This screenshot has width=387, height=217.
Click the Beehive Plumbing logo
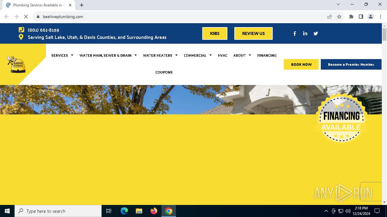tap(16, 64)
